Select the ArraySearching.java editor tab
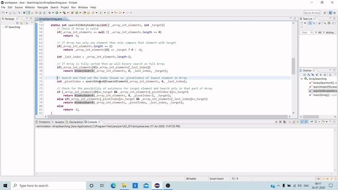338x190 pixels. coord(51,19)
